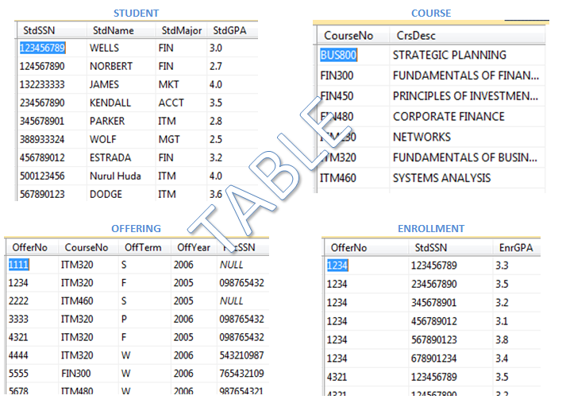Image resolution: width=566 pixels, height=407 pixels.
Task: Click the STRATEGIC PLANNING description
Action: point(449,55)
